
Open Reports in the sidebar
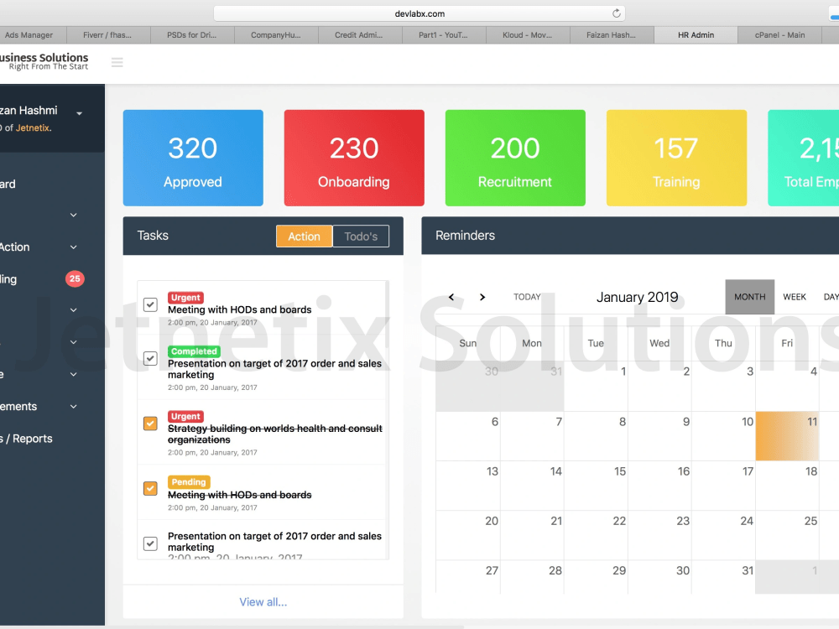[26, 439]
